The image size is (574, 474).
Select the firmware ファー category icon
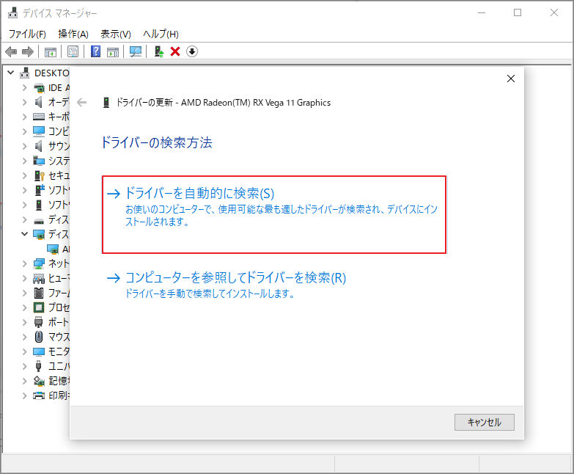tap(39, 293)
